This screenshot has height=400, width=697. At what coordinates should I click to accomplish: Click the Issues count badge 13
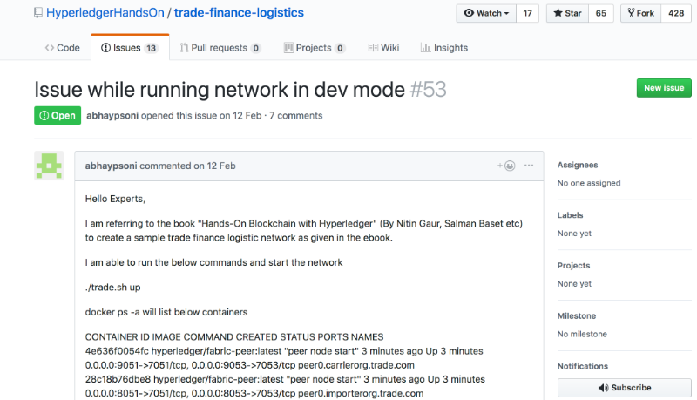click(x=151, y=48)
